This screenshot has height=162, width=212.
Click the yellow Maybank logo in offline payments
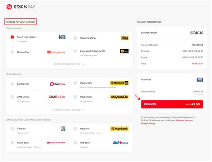pyautogui.click(x=119, y=129)
